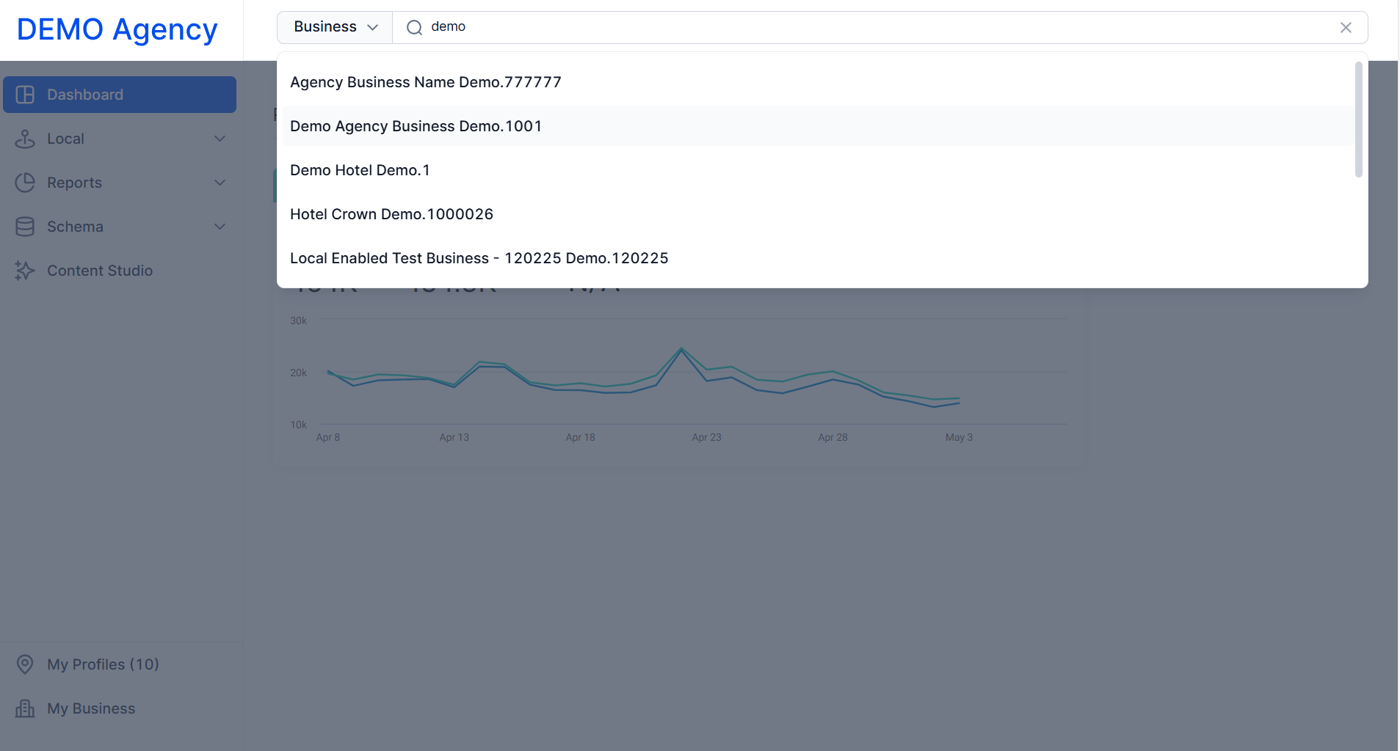Click the Dashboard grid icon
This screenshot has width=1400, height=751.
tap(25, 95)
